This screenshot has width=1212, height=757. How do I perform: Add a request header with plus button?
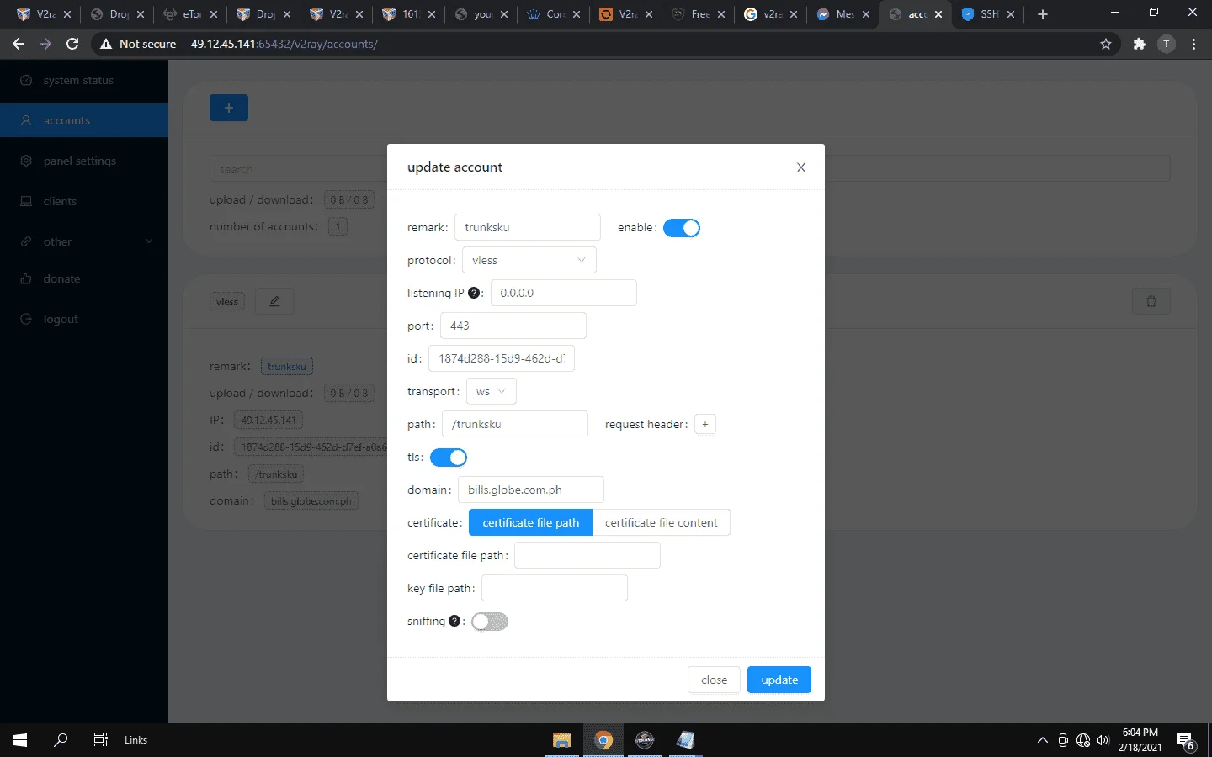click(x=705, y=424)
